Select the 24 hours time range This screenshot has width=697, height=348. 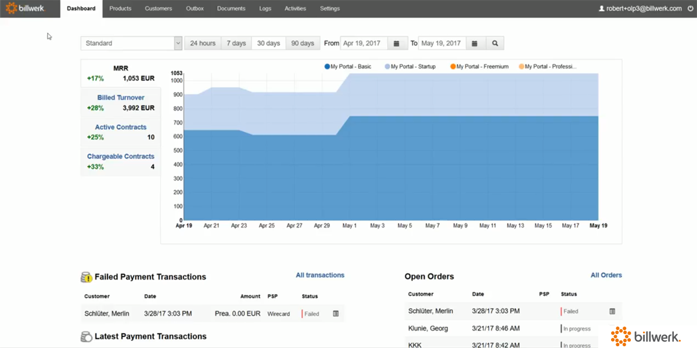tap(202, 43)
